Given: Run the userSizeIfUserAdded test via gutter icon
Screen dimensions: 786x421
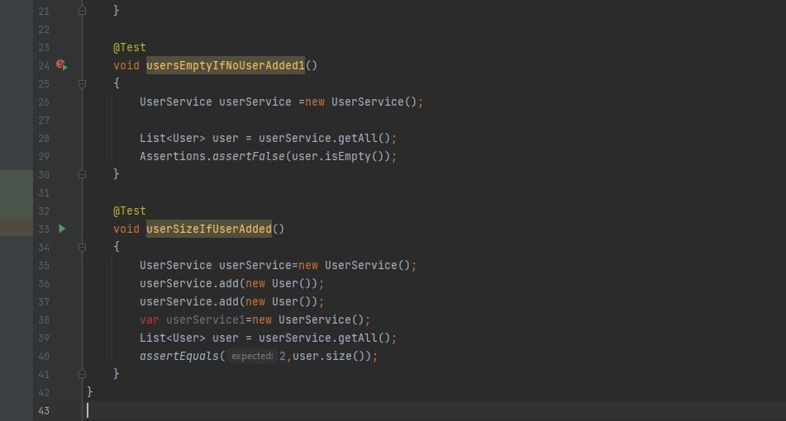Looking at the screenshot, I should 62,229.
